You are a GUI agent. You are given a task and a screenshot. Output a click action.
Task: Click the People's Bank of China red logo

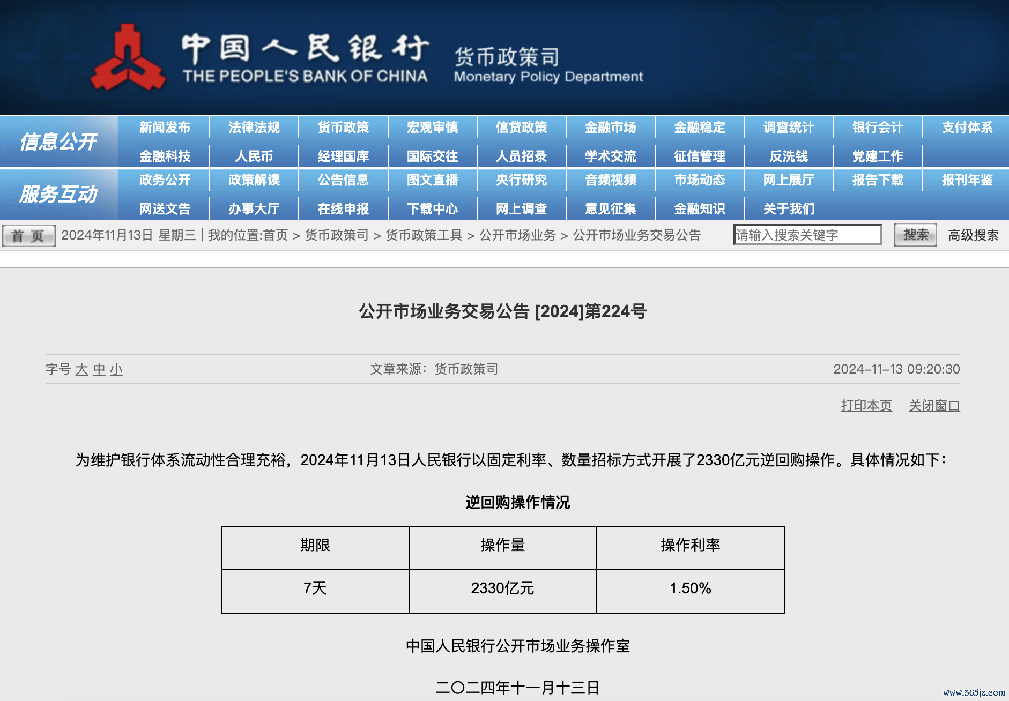pyautogui.click(x=128, y=58)
